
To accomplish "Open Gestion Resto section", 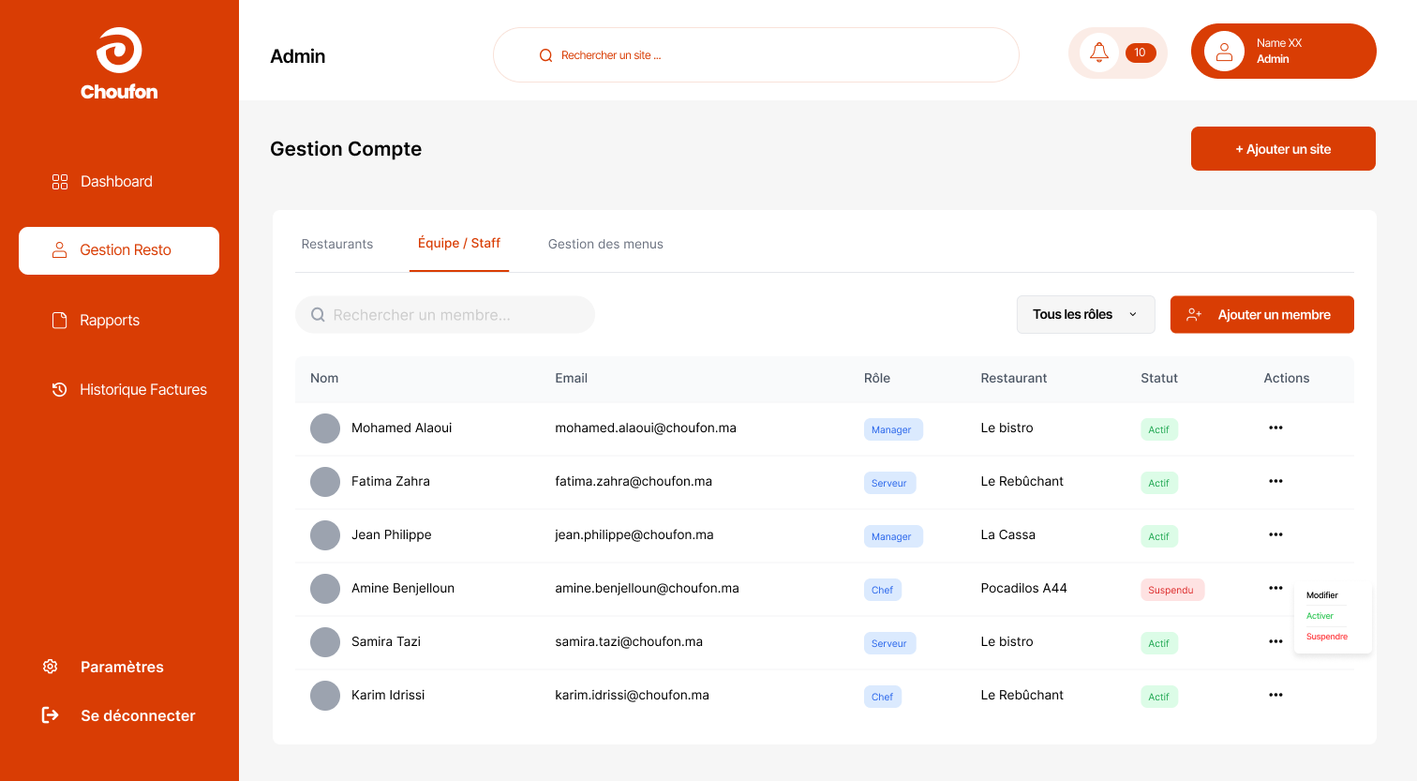I will point(119,250).
